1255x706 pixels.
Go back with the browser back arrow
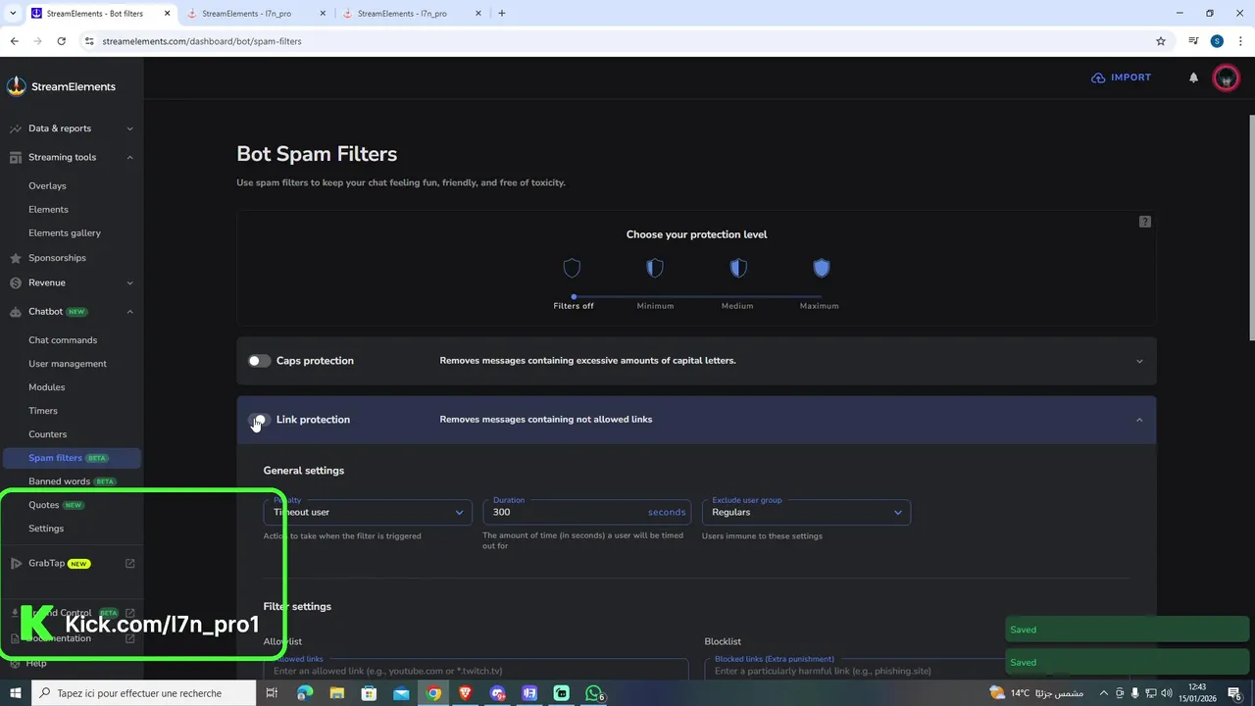pos(14,41)
